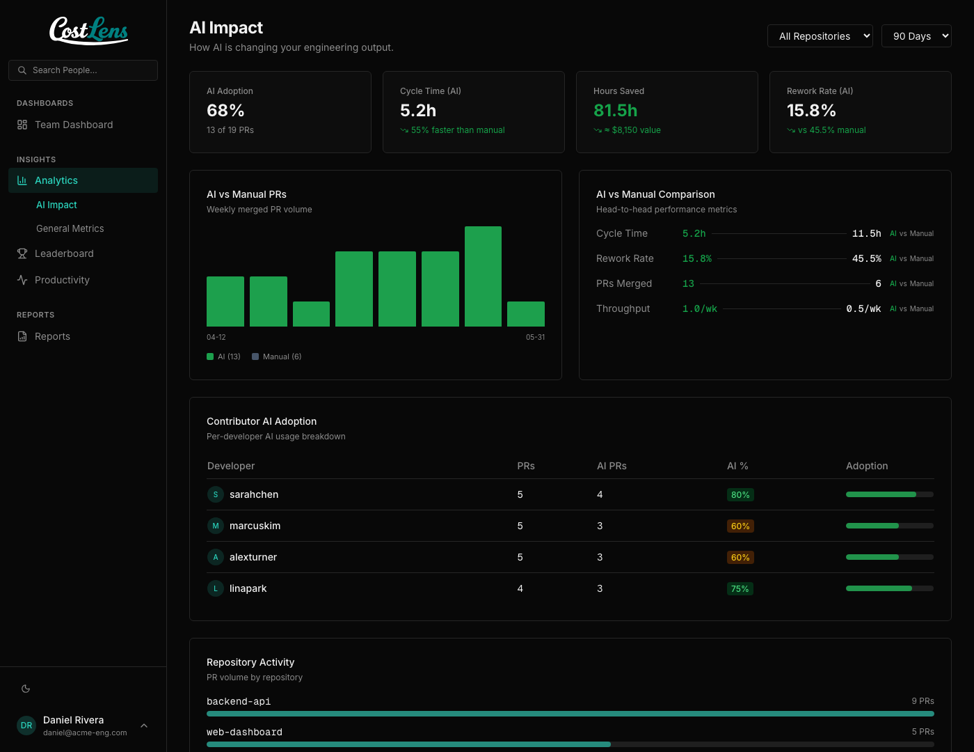Open General Metrics sub-item
This screenshot has width=974, height=752.
pyautogui.click(x=70, y=228)
